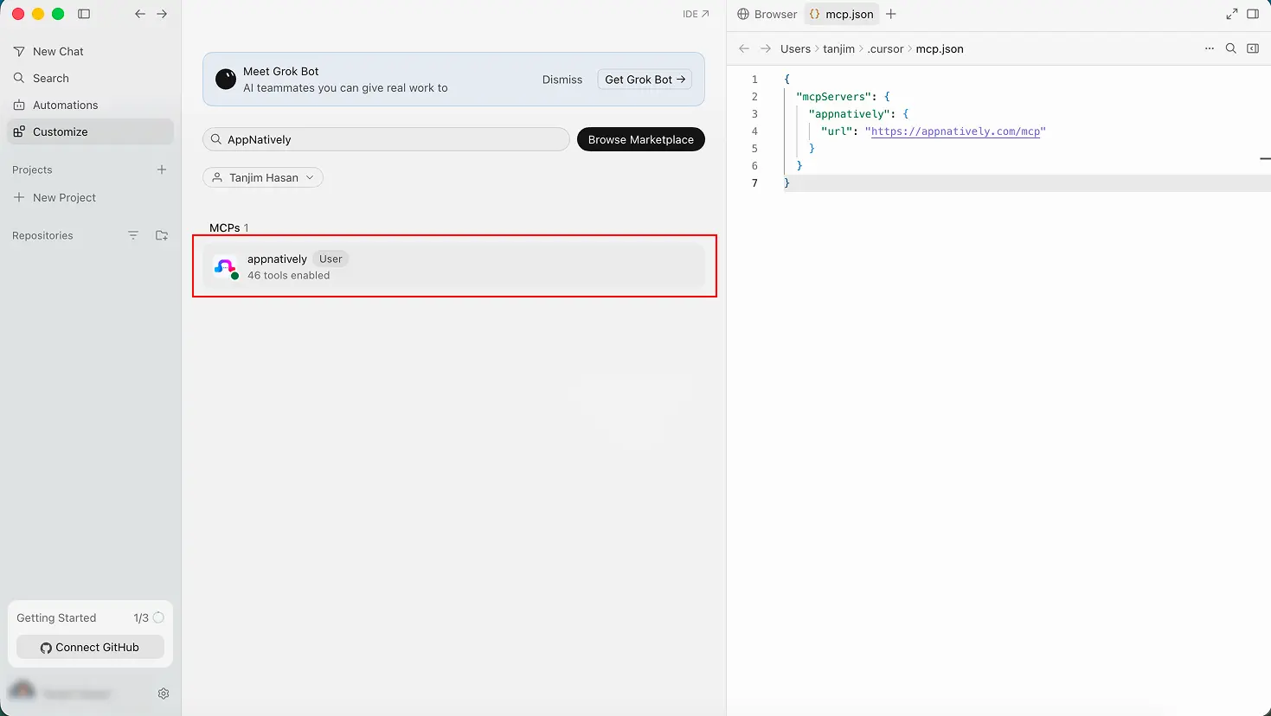Add a project with the plus icon
The width and height of the screenshot is (1271, 716).
162,169
